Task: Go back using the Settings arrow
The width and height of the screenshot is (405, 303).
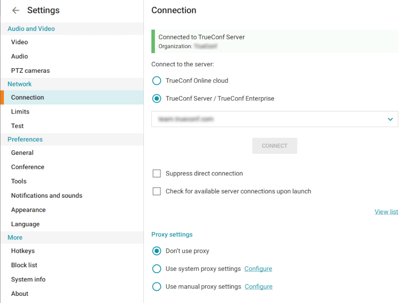Action: pos(16,10)
